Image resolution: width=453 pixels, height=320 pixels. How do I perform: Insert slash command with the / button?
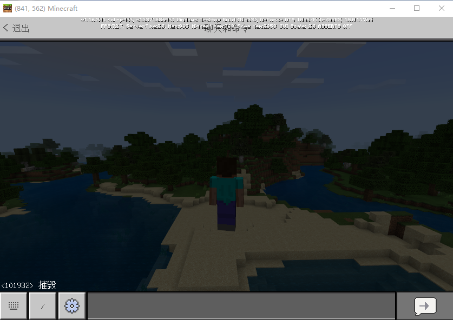43,306
